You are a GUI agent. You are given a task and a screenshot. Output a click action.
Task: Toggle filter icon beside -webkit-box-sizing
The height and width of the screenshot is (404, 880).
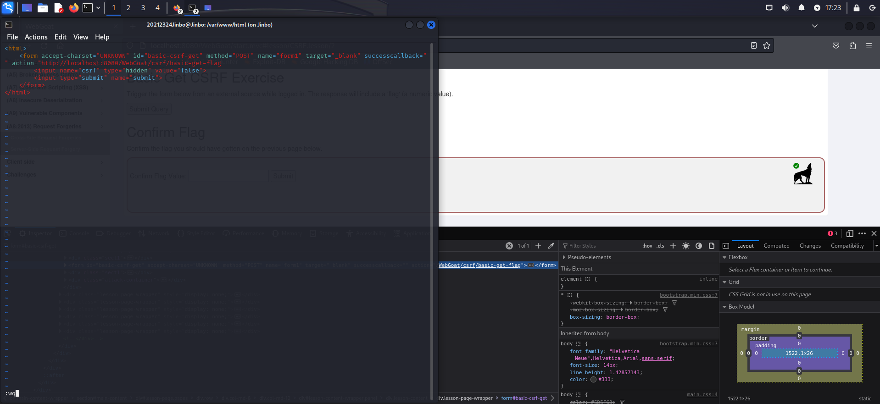click(x=674, y=303)
